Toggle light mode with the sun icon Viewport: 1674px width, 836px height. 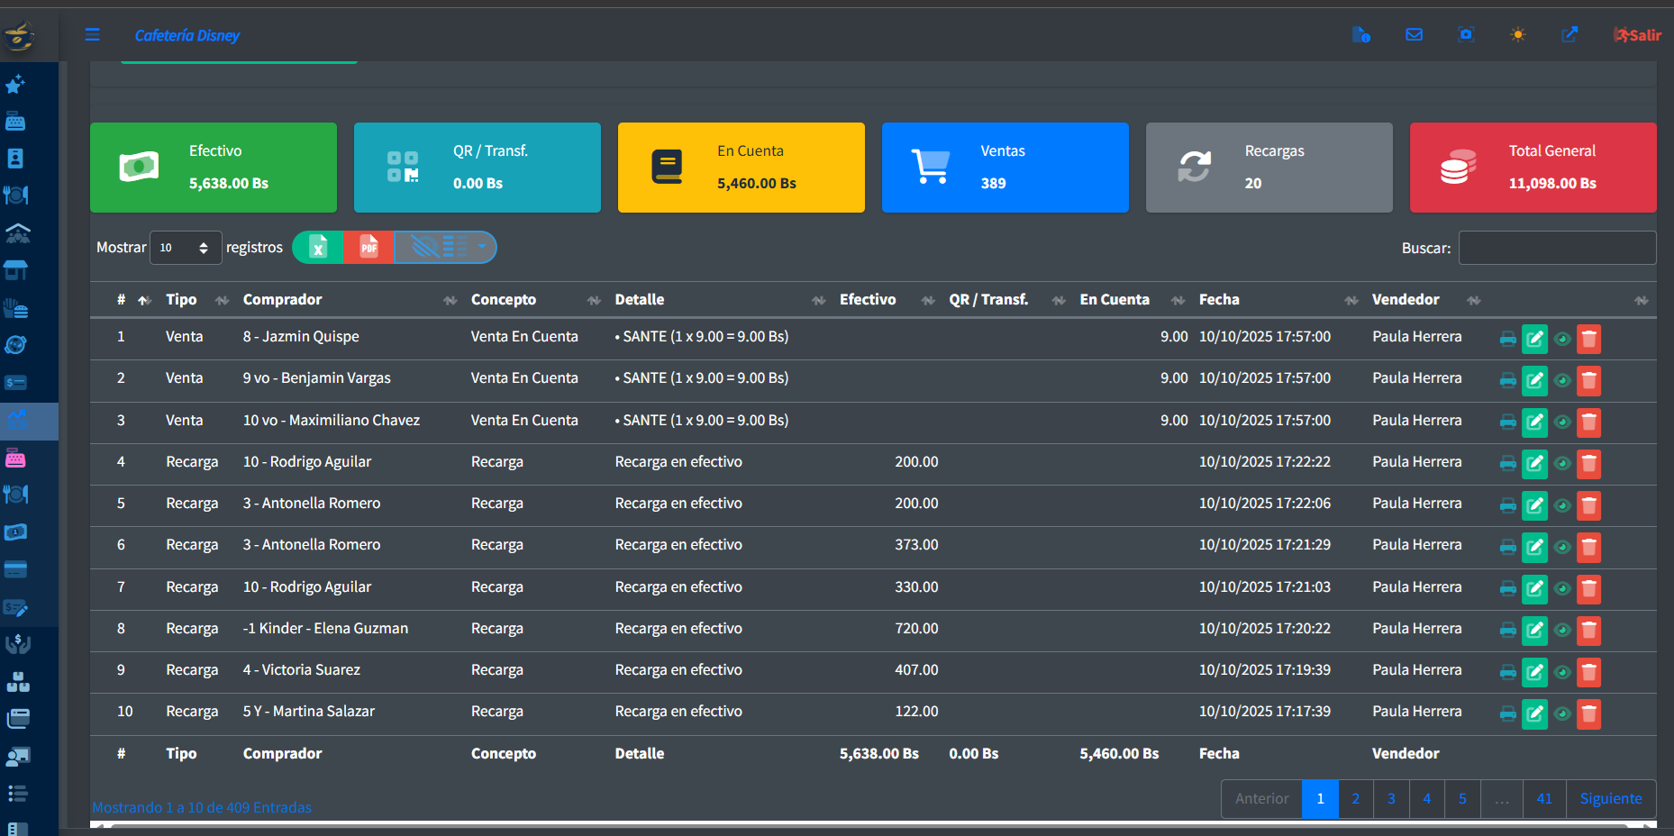pos(1518,35)
